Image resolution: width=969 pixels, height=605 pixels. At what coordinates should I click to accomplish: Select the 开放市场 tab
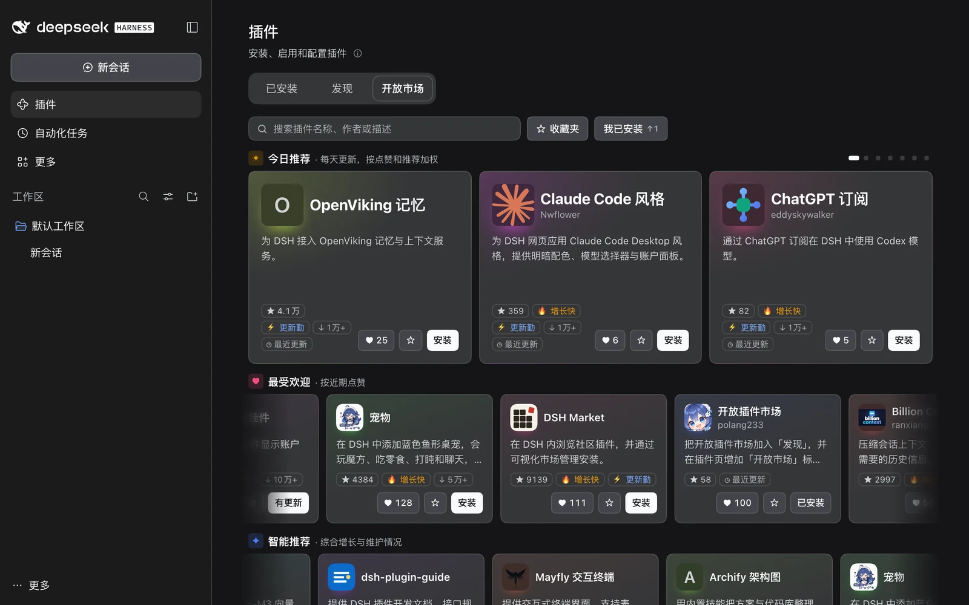[403, 89]
